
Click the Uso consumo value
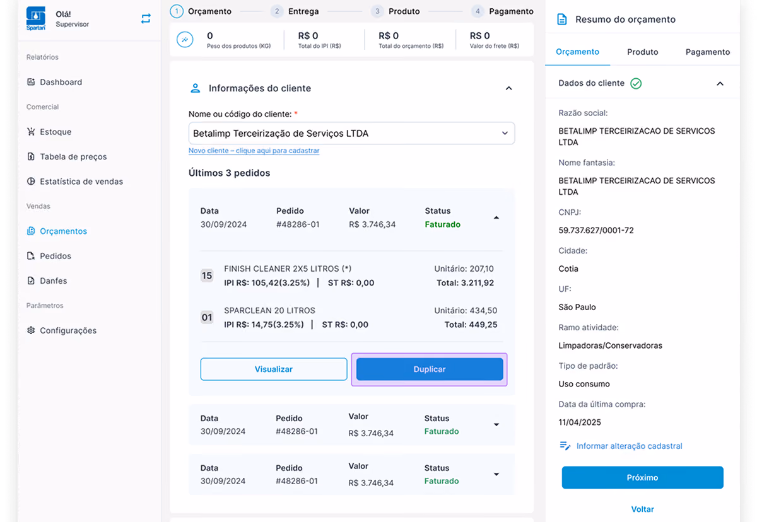point(584,383)
